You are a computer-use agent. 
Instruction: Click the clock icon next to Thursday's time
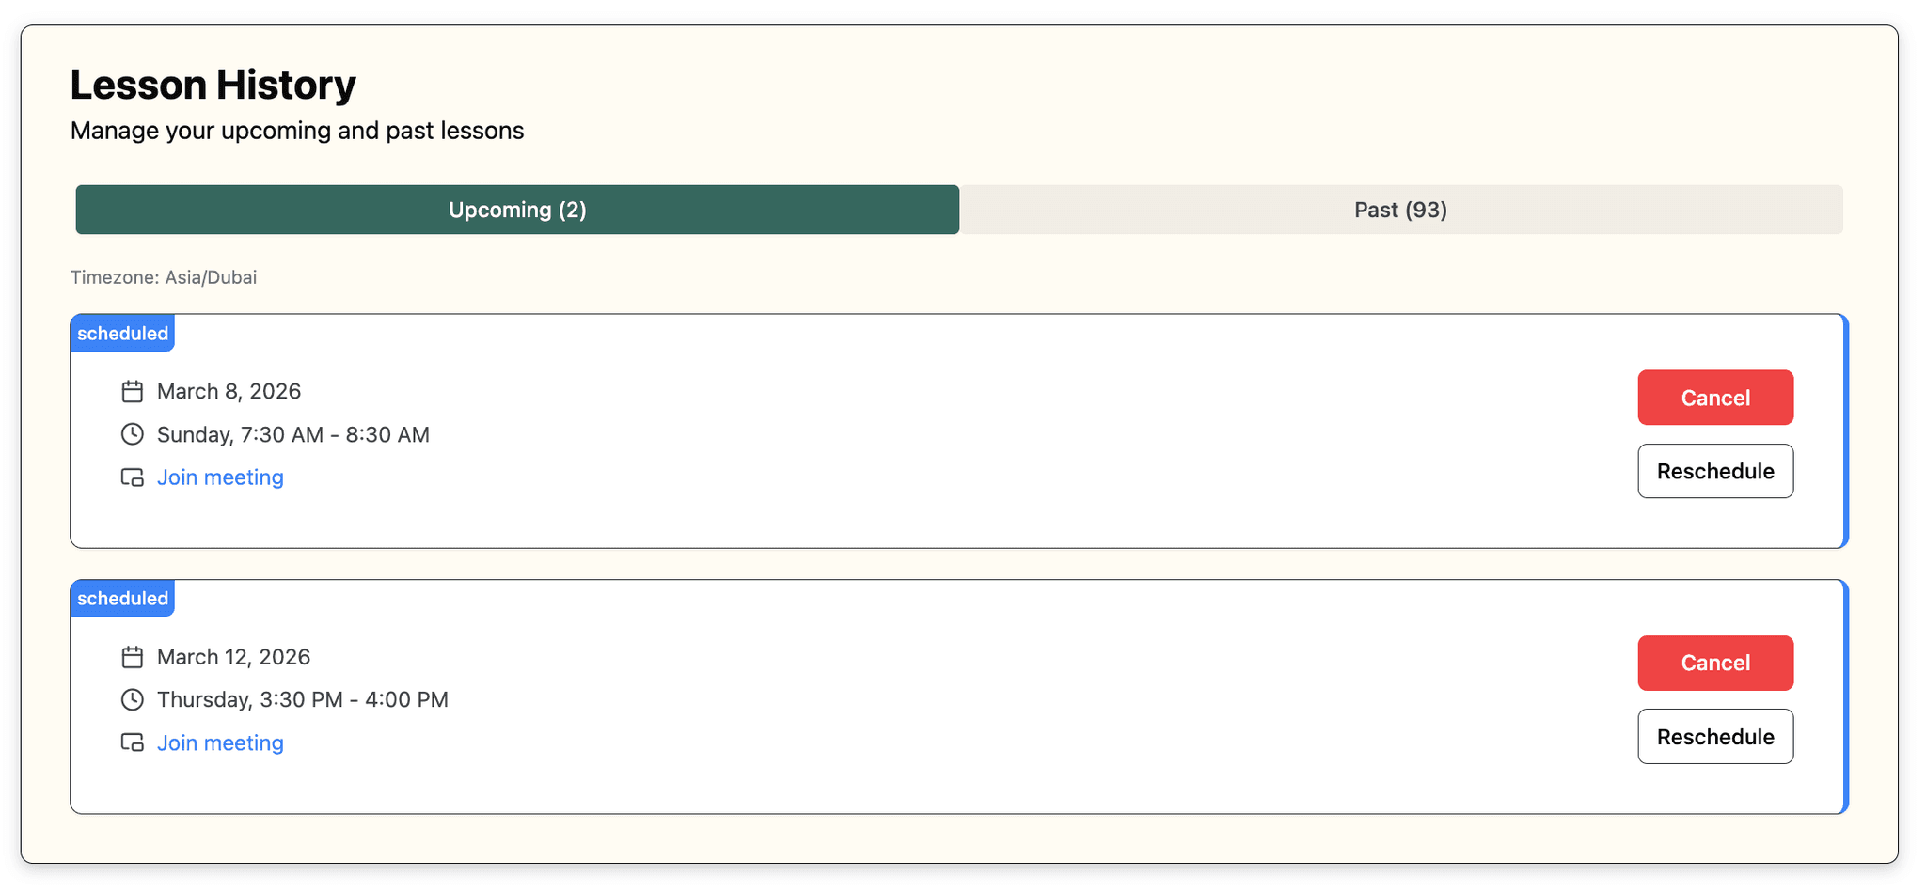coord(133,699)
